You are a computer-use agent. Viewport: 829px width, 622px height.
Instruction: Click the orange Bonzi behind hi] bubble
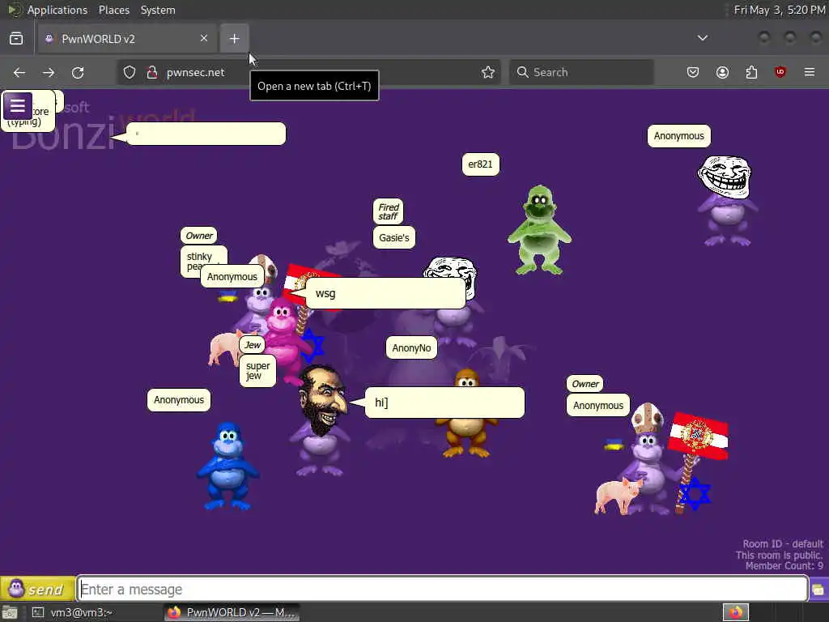(466, 438)
